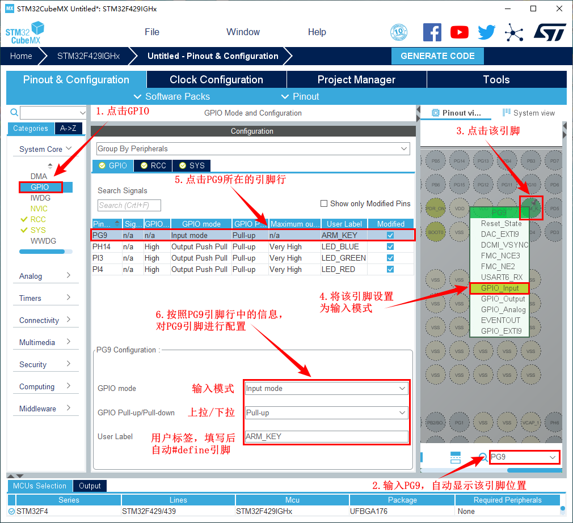The height and width of the screenshot is (523, 573).
Task: Switch to Clock Configuration tab
Action: (x=216, y=80)
